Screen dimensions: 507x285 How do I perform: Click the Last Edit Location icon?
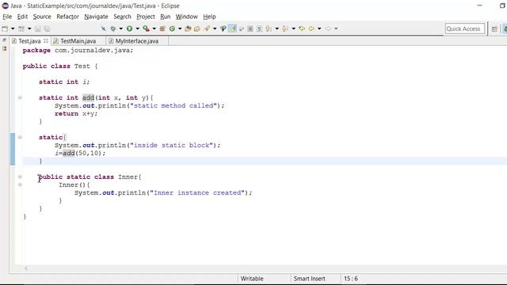[302, 28]
